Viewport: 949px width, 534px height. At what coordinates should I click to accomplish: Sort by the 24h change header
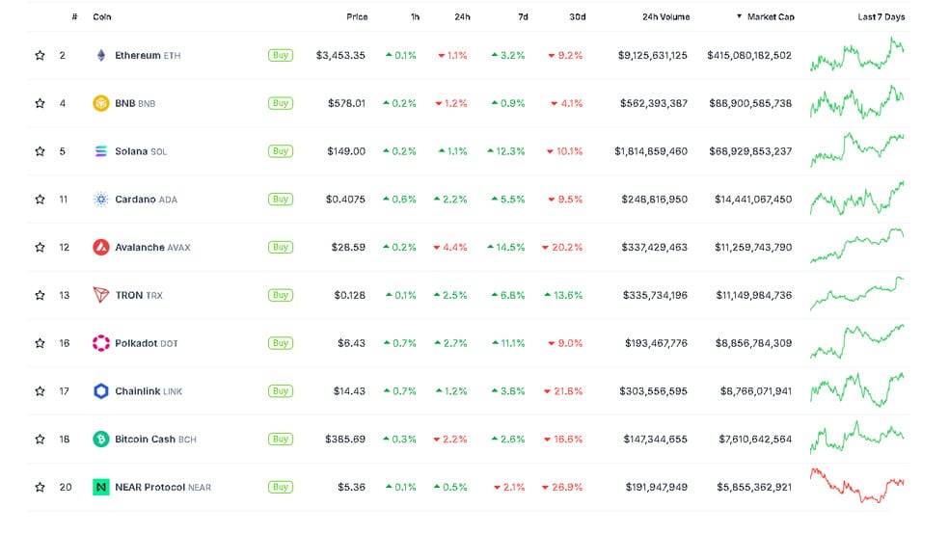[462, 17]
